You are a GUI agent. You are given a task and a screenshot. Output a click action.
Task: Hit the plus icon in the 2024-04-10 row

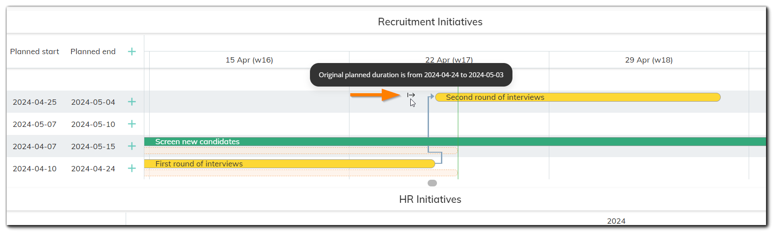(132, 168)
